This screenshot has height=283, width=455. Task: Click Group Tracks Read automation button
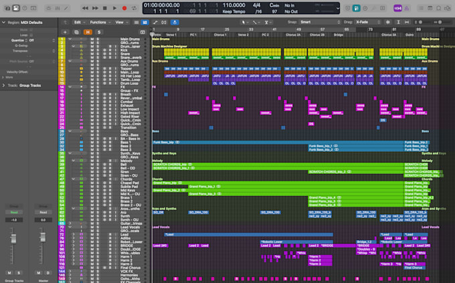pyautogui.click(x=14, y=213)
